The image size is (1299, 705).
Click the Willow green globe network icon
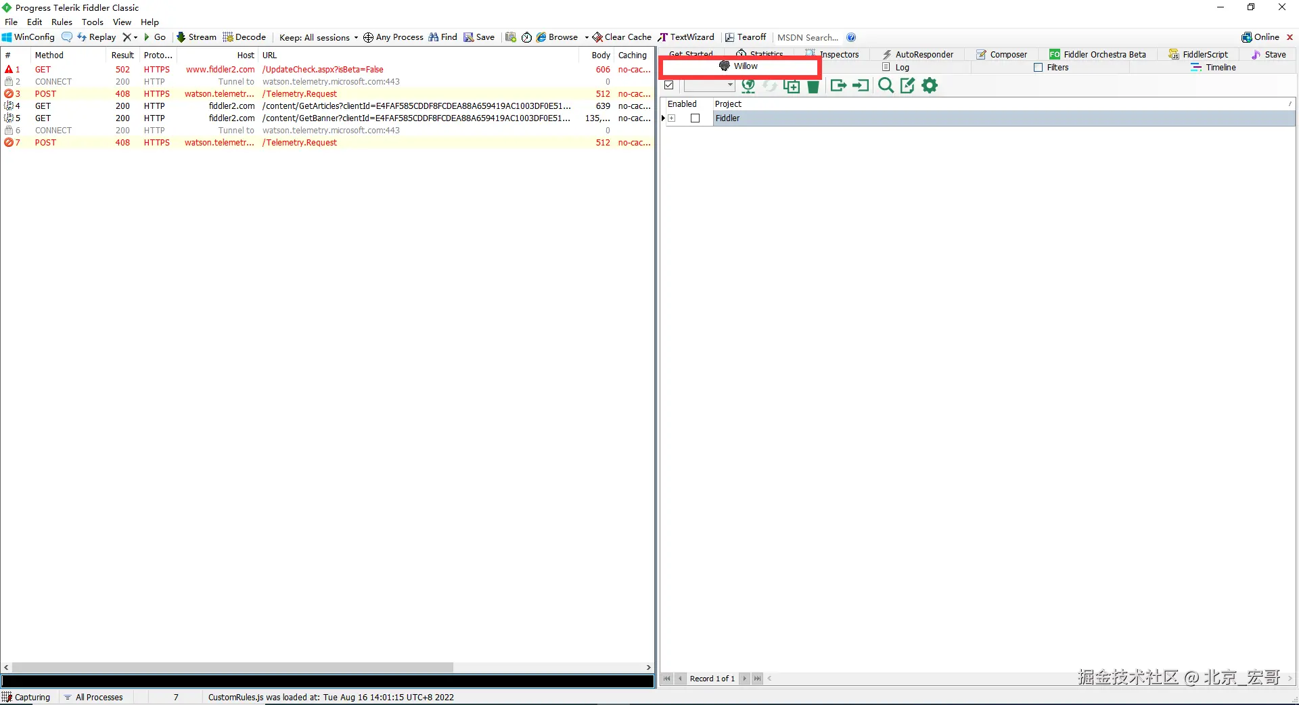tap(748, 85)
